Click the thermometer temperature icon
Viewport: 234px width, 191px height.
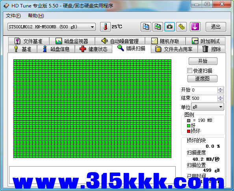coord(105,27)
